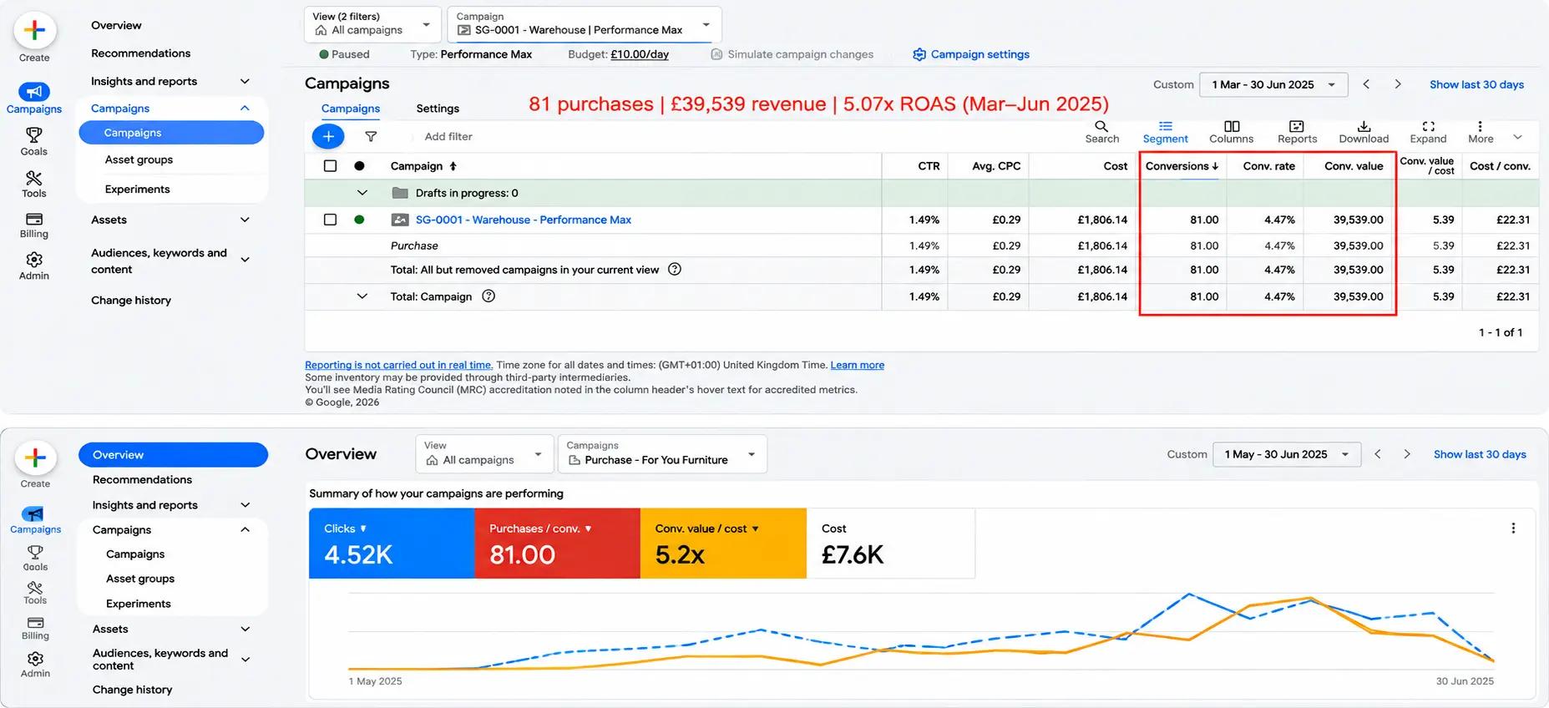The width and height of the screenshot is (1549, 708).
Task: Click 'Simulate campaign changes'
Action: 792,54
